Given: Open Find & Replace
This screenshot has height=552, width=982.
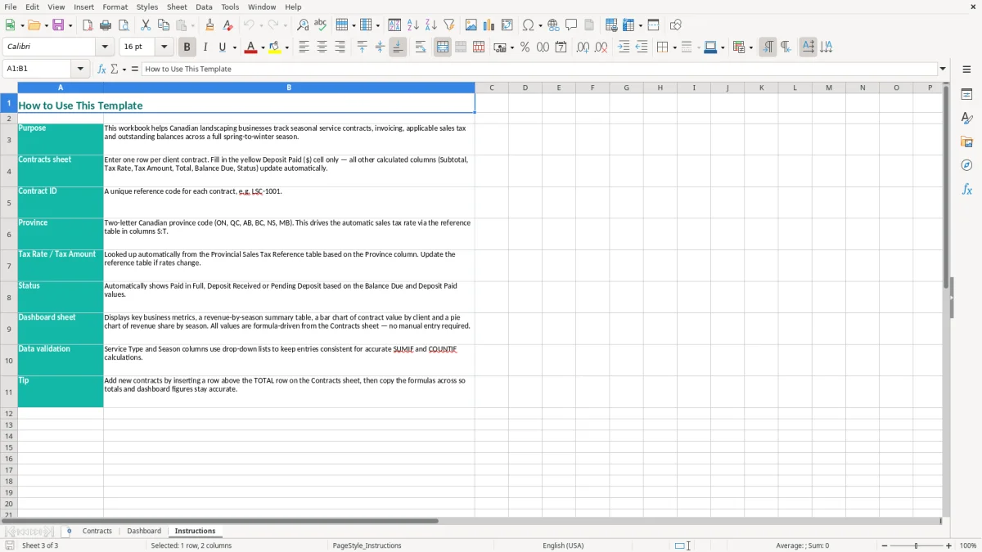Looking at the screenshot, I should coord(303,25).
